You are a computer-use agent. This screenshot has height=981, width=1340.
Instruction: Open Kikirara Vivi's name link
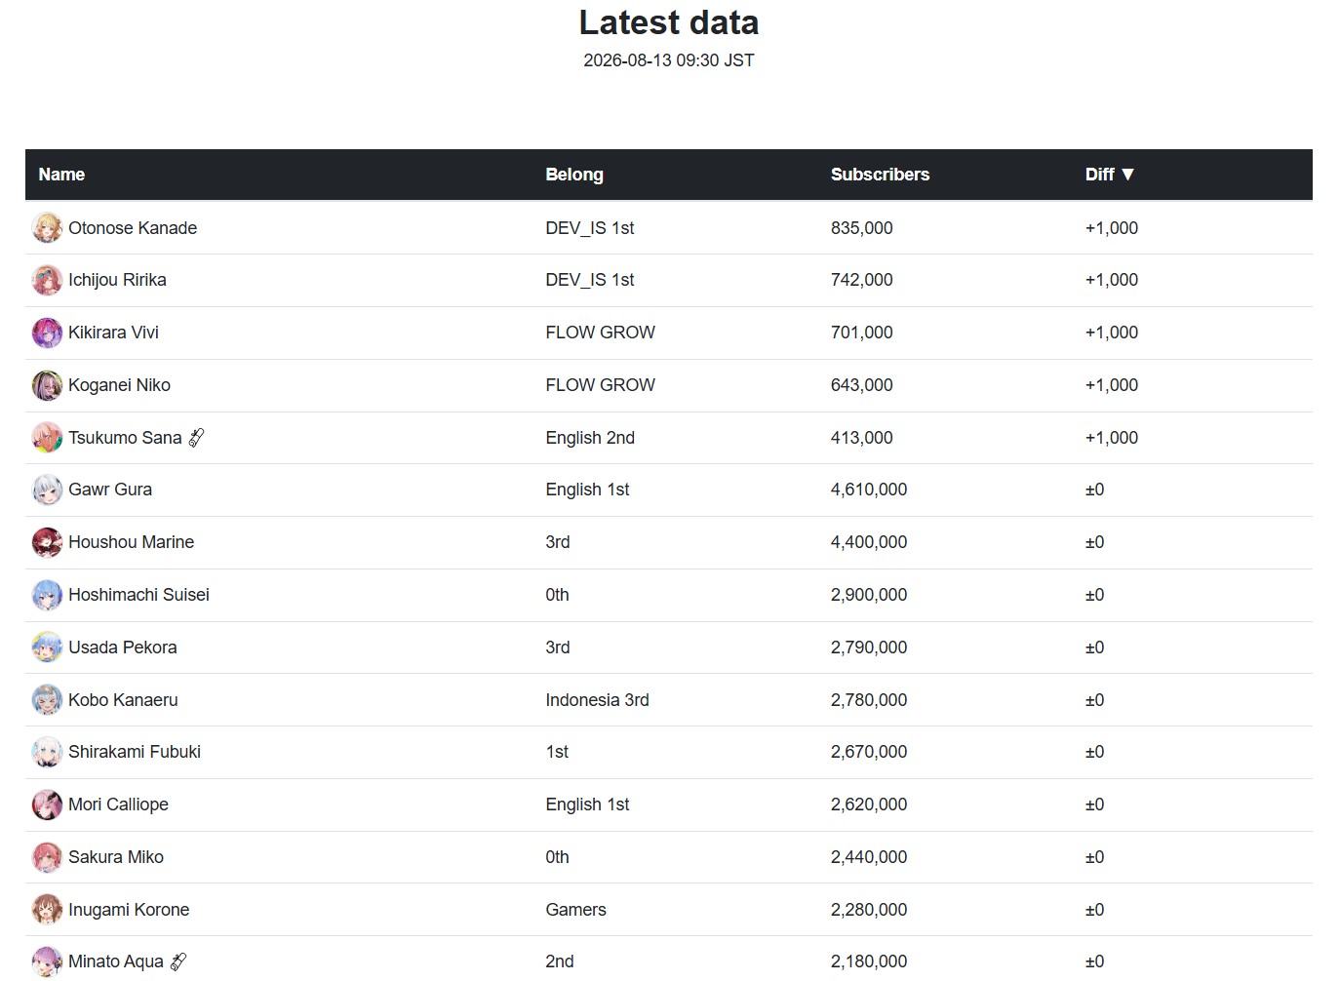[x=113, y=333]
